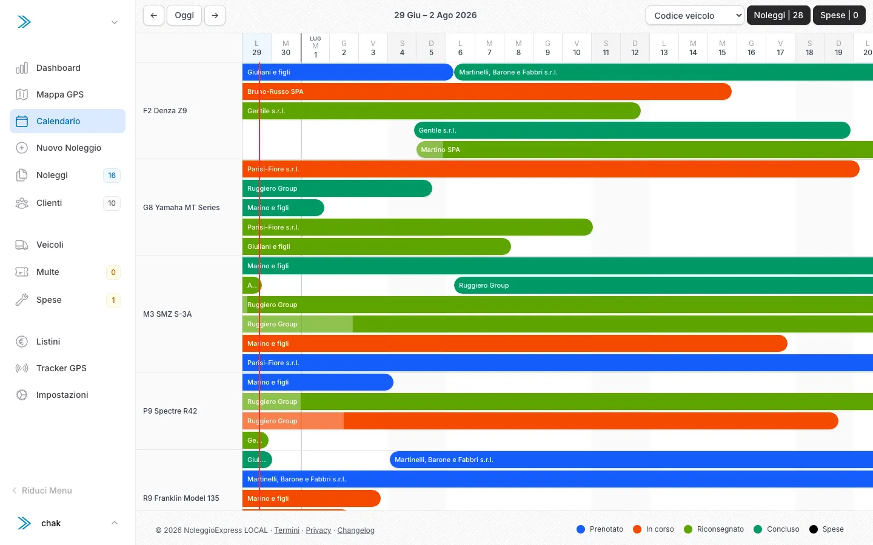Image resolution: width=873 pixels, height=545 pixels.
Task: Click the Riconsegnato legend label
Action: tap(720, 529)
